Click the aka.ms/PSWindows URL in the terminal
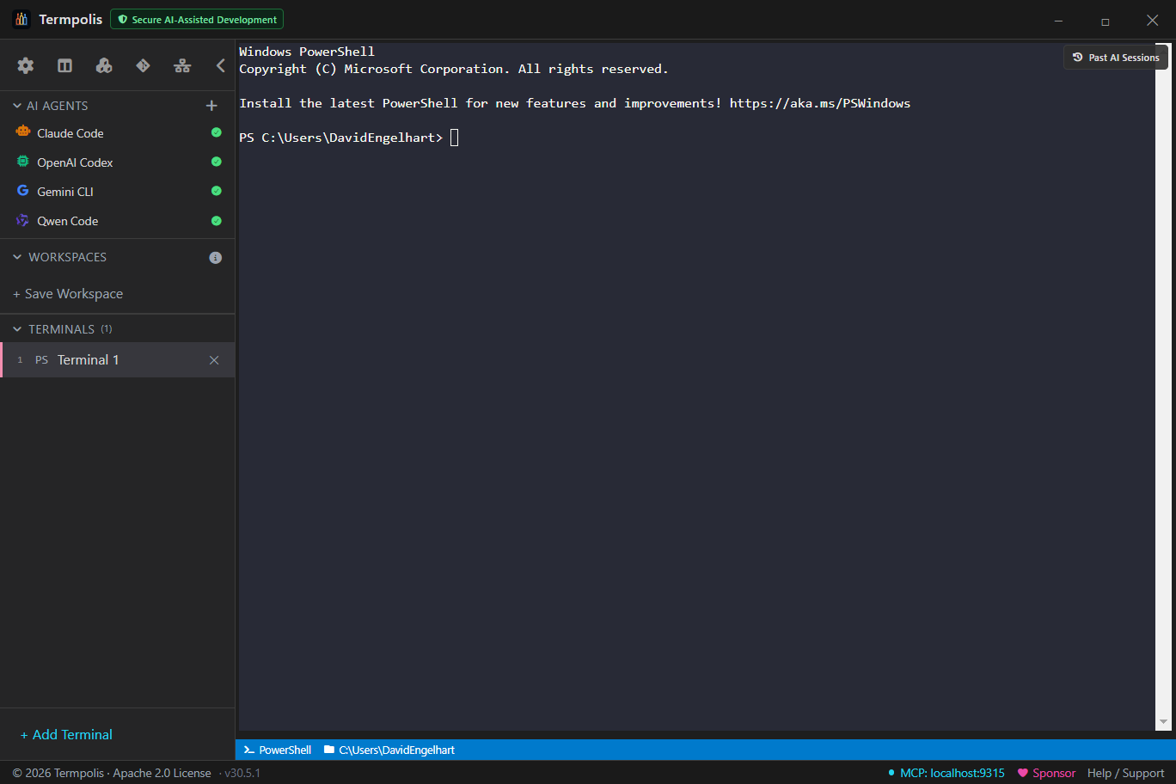This screenshot has width=1176, height=784. pos(820,103)
